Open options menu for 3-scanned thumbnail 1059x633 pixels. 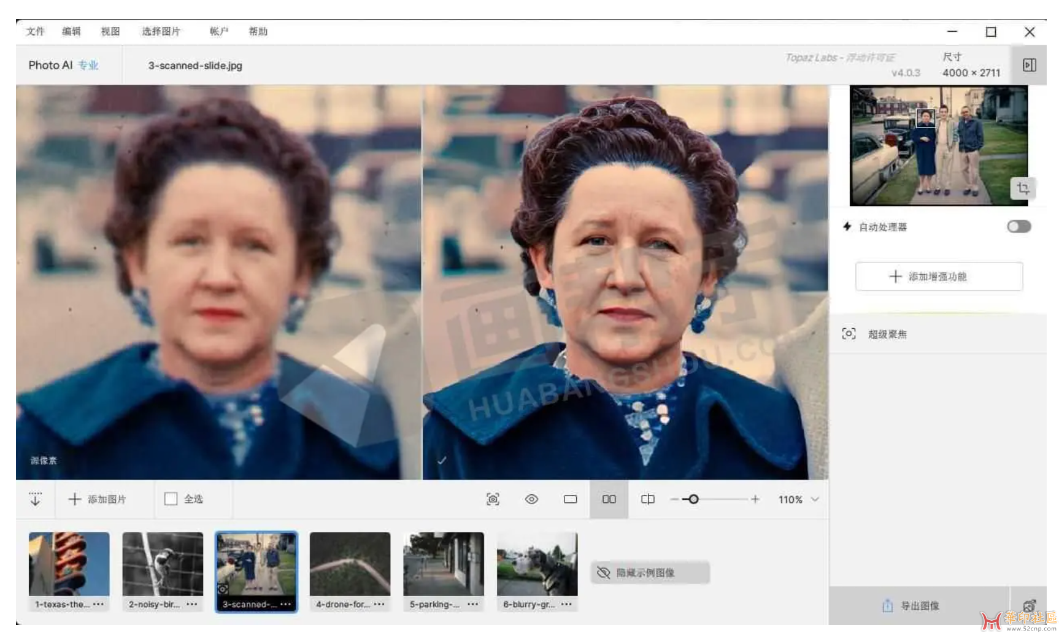tap(286, 604)
